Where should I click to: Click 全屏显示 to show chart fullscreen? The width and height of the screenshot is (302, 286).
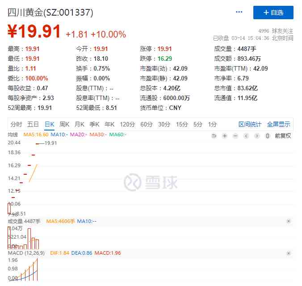(x=278, y=124)
